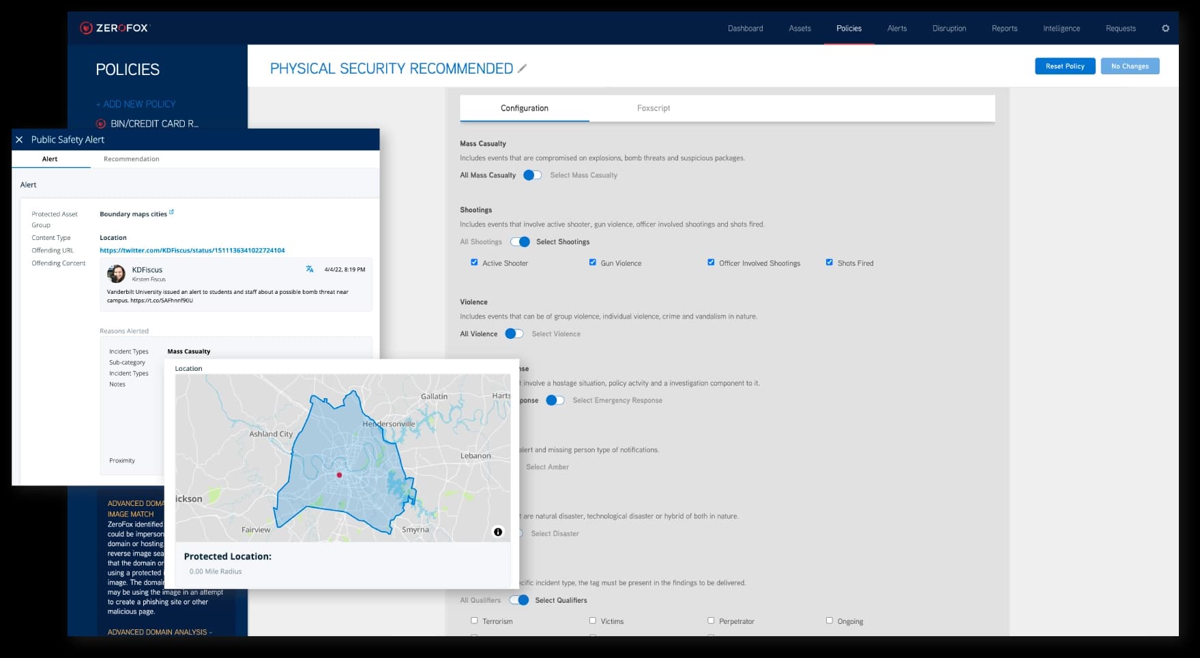Open the offending URL twitter link
This screenshot has height=658, width=1200.
pyautogui.click(x=192, y=250)
